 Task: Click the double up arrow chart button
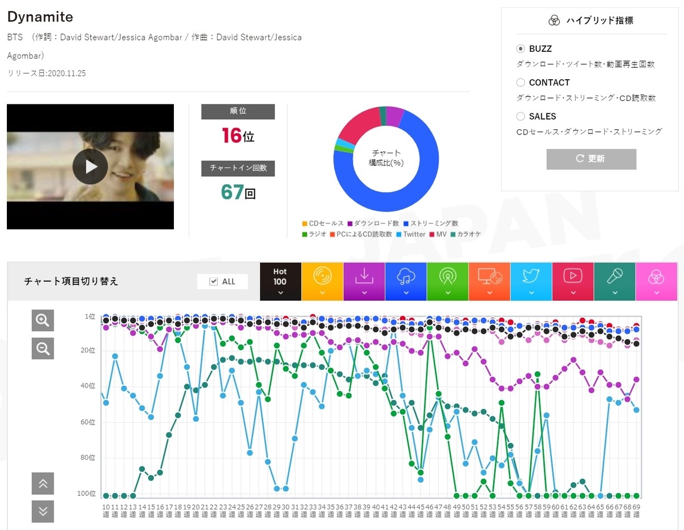pos(43,484)
